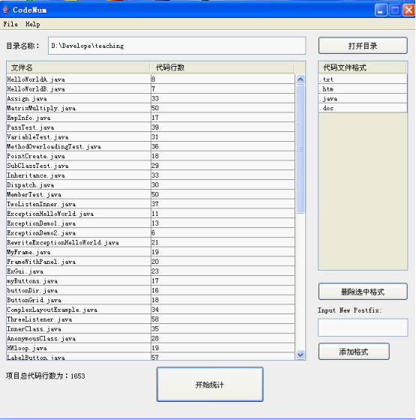Select the Dispatch.java row
Viewport: 416px width, 420px height.
(x=151, y=184)
